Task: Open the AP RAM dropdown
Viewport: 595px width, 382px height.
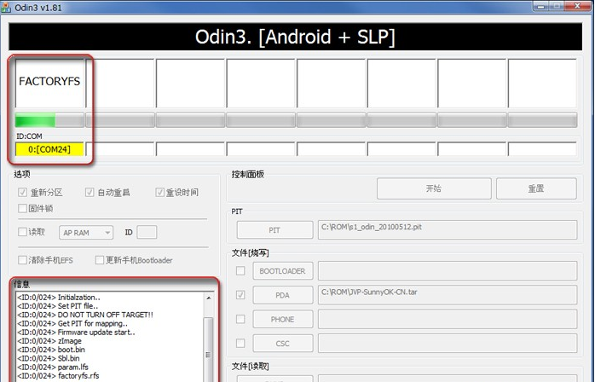Action: coord(86,233)
